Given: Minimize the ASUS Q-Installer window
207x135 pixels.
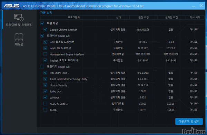Looking at the screenshot, I should tap(194, 6).
